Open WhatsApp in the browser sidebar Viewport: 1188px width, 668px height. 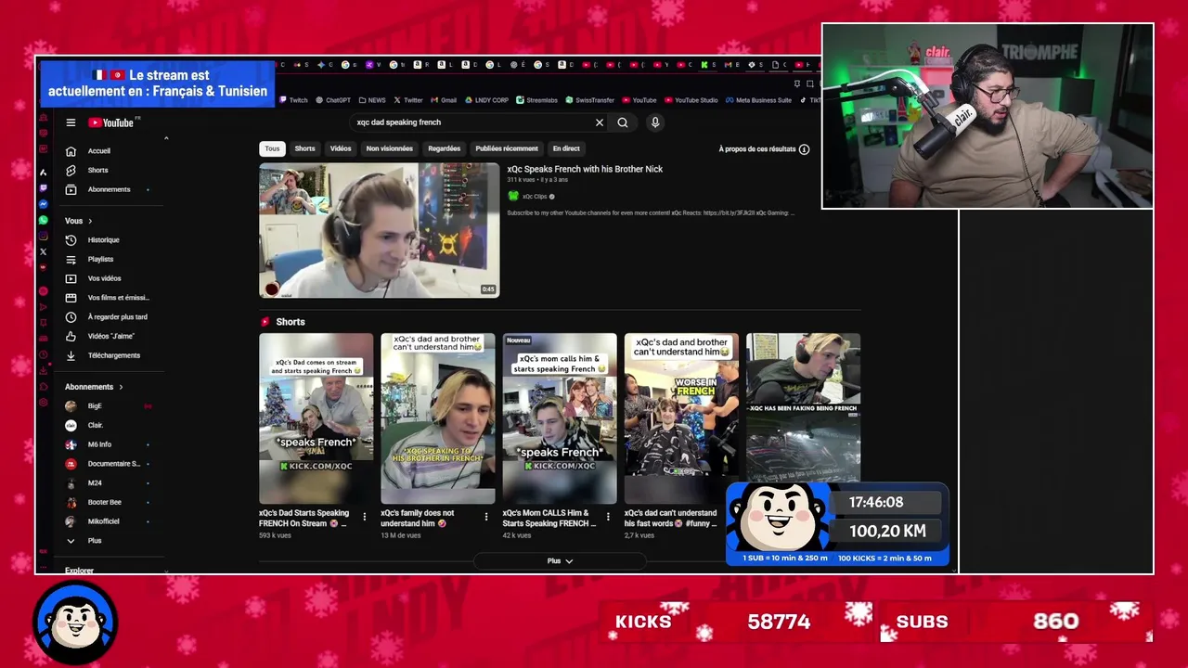point(43,220)
